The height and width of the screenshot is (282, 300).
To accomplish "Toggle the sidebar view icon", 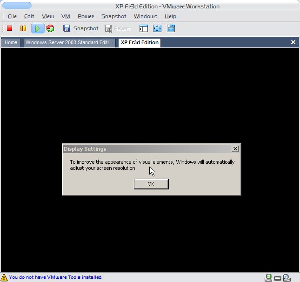I will coord(144,28).
